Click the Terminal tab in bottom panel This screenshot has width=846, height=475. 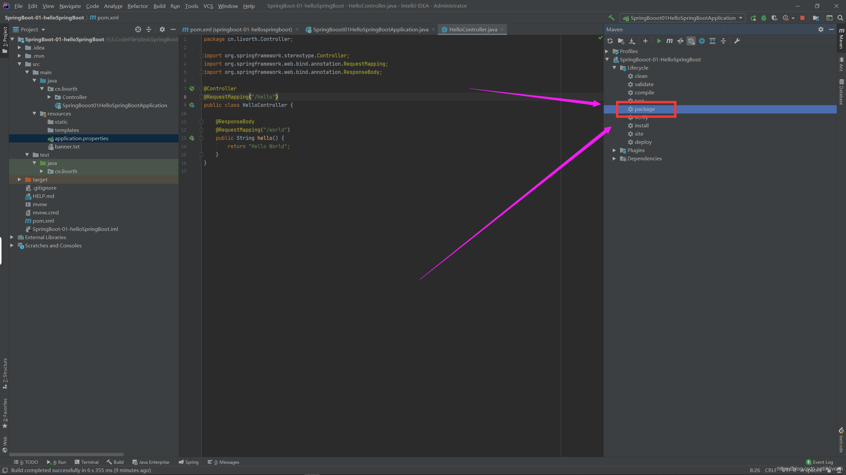tap(89, 462)
